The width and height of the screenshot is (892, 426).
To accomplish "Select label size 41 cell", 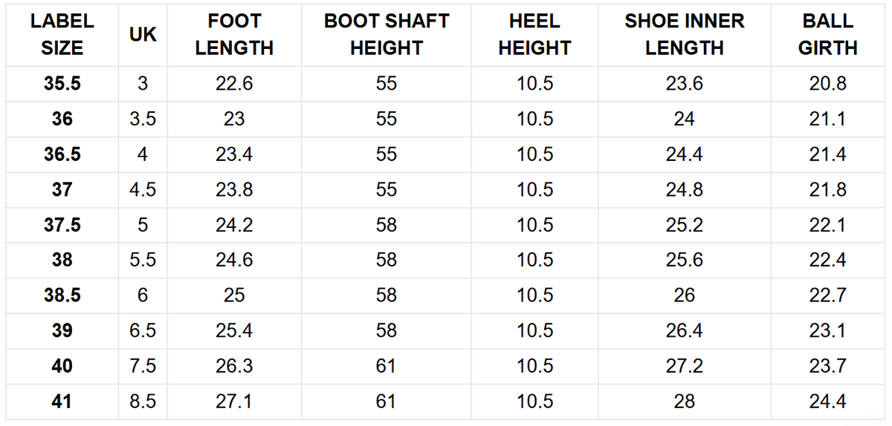I will point(62,402).
